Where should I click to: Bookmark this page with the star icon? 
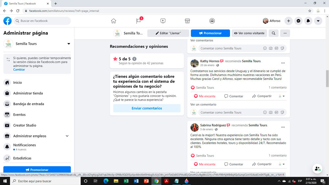pyautogui.click(x=310, y=11)
